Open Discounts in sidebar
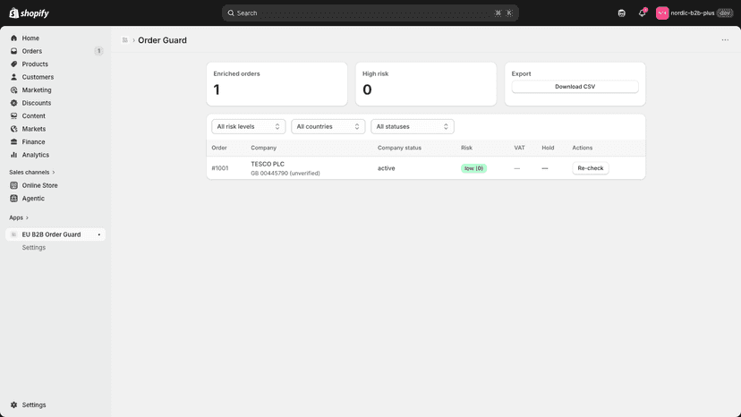The width and height of the screenshot is (741, 417). pyautogui.click(x=55, y=103)
